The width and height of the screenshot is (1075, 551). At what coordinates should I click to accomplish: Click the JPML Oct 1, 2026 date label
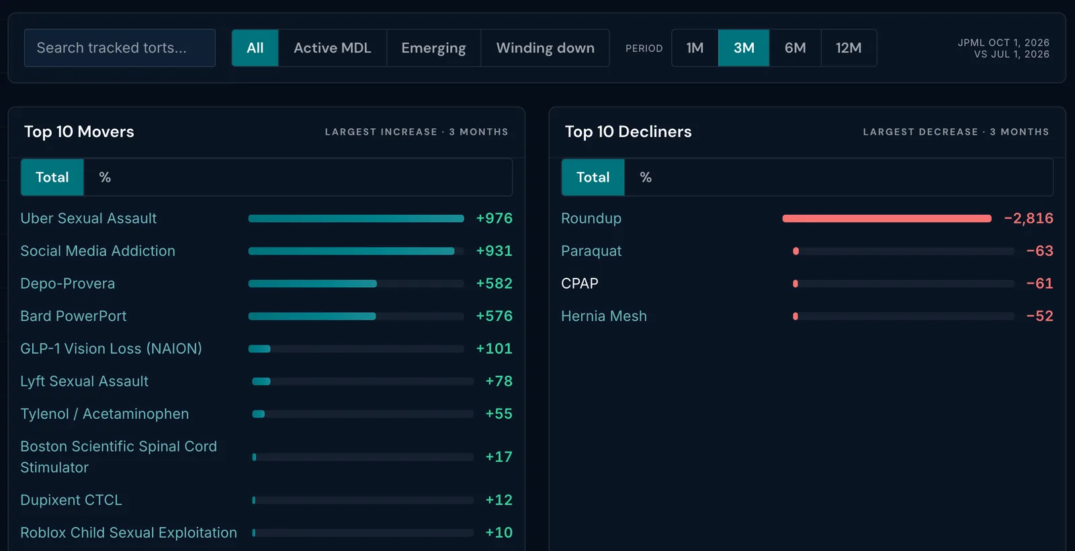point(1004,42)
